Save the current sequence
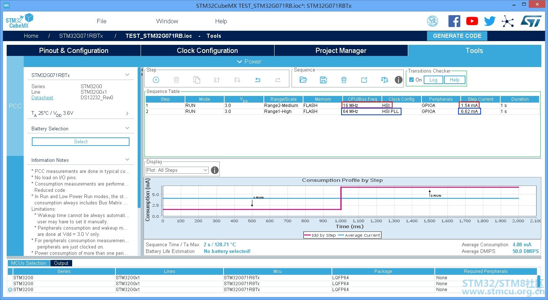548x300 pixels. click(323, 80)
